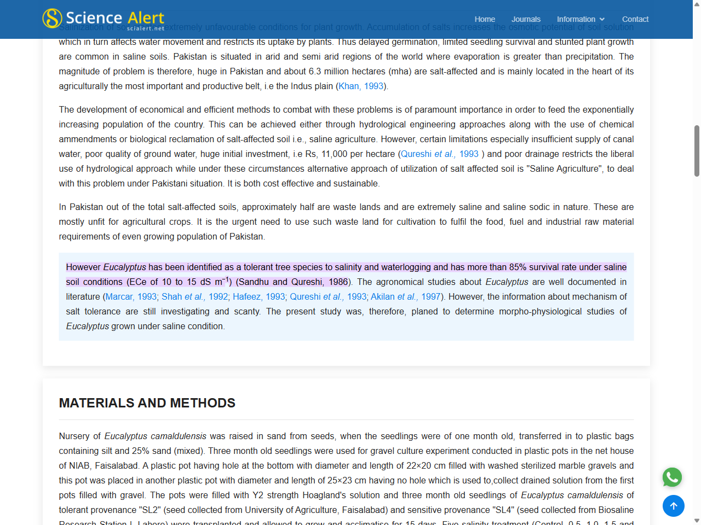Click the Materials and Methods heading
The height and width of the screenshot is (525, 701).
coord(147,403)
